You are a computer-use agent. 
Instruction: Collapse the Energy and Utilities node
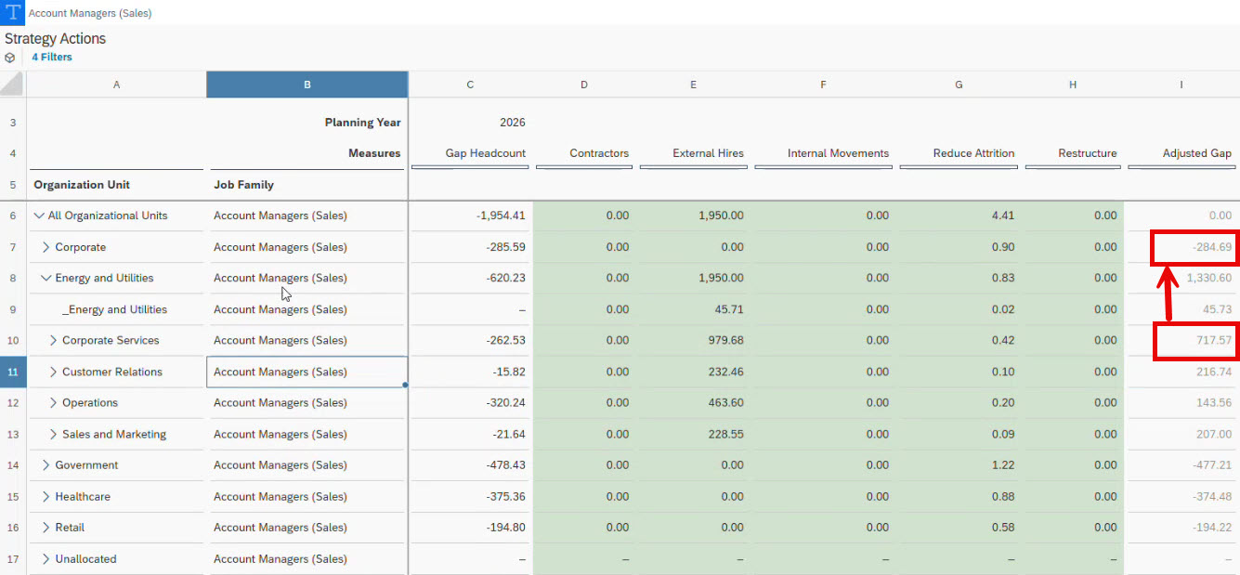[46, 278]
